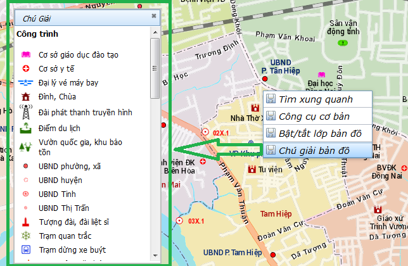
Task: Click the legend vertical scrollbar thumb
Action: (x=155, y=68)
